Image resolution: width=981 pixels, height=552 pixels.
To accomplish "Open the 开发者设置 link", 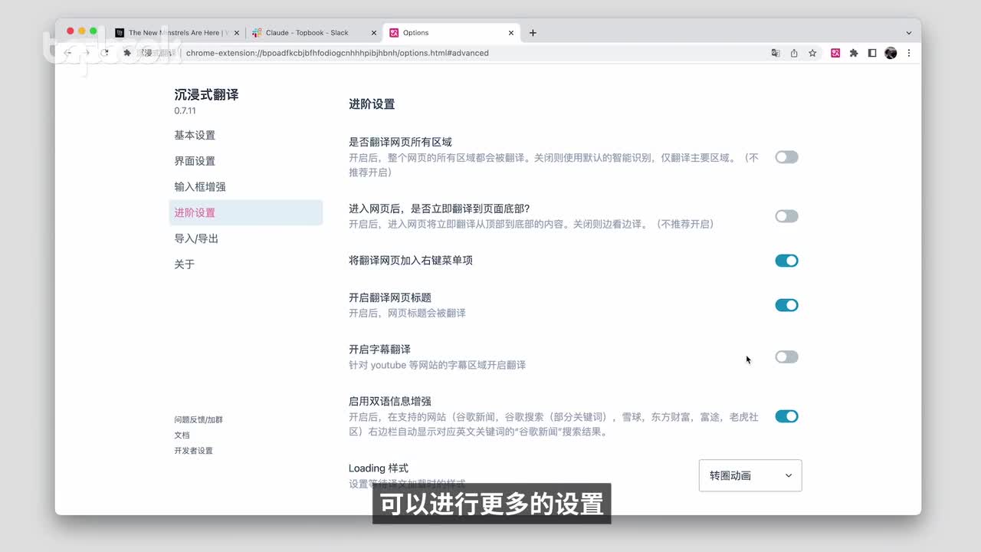I will [x=193, y=451].
